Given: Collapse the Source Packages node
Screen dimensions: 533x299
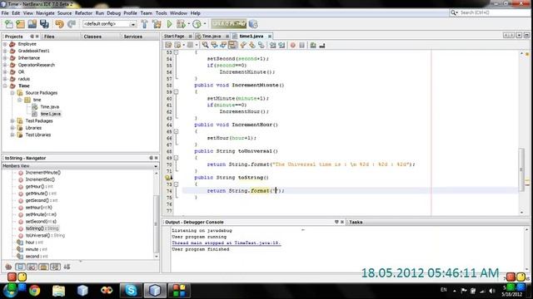Looking at the screenshot, I should click(12, 93).
